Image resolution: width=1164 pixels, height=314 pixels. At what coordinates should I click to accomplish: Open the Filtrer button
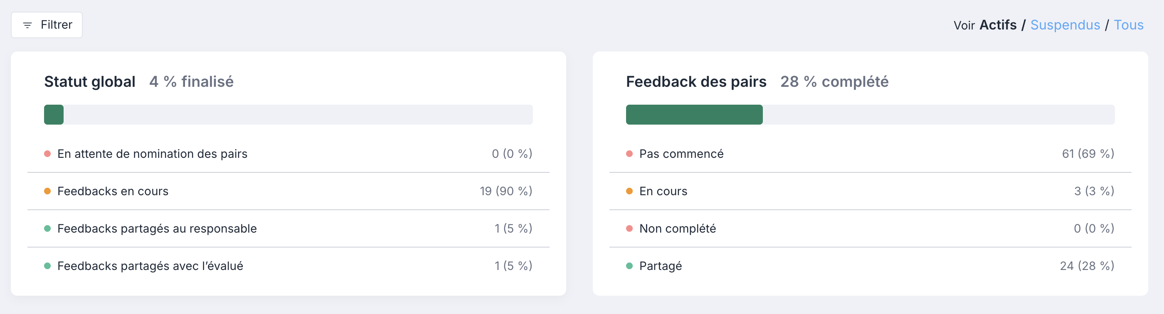(x=47, y=25)
